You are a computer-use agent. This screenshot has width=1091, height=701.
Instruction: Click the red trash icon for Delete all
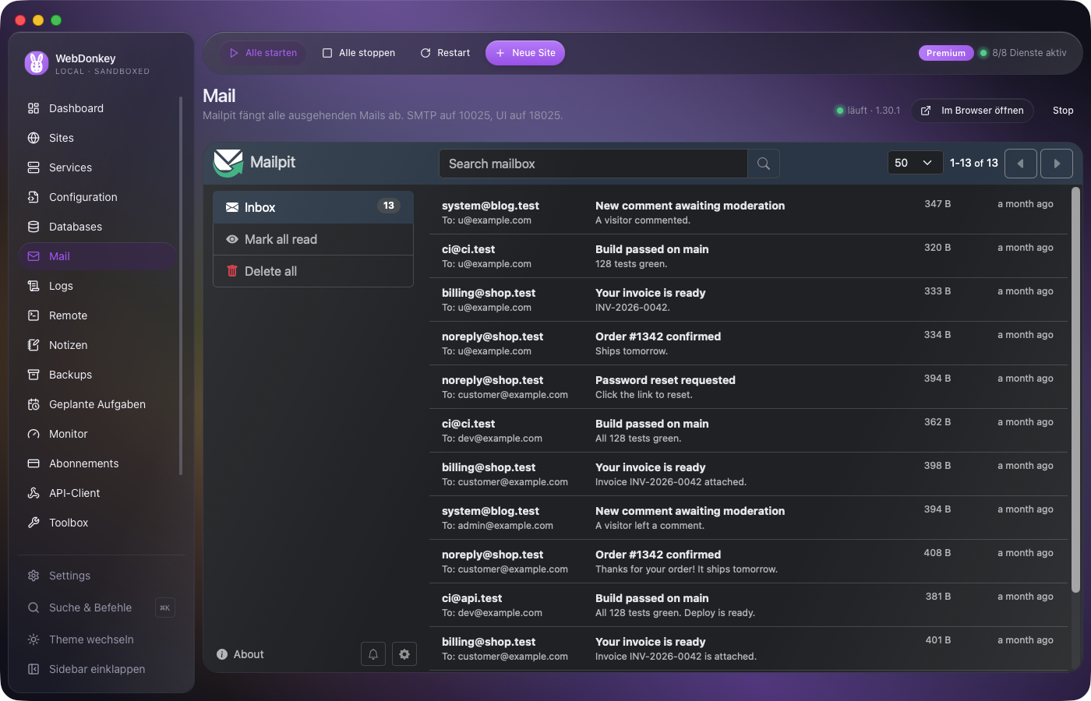232,271
